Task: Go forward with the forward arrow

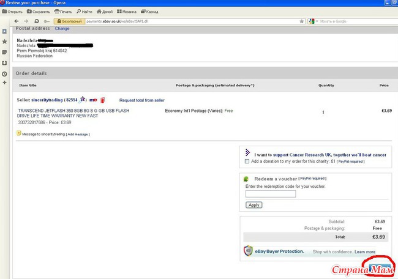Action: click(26, 21)
